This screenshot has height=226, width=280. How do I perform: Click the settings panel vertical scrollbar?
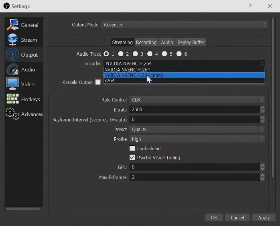tap(273, 98)
